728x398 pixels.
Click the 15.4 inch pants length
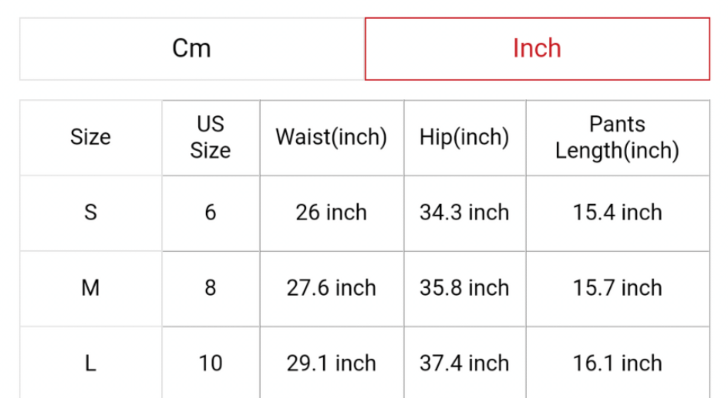click(617, 212)
